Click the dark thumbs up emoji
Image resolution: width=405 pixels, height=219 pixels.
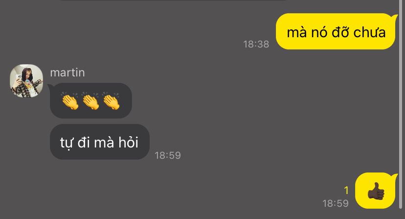point(376,191)
